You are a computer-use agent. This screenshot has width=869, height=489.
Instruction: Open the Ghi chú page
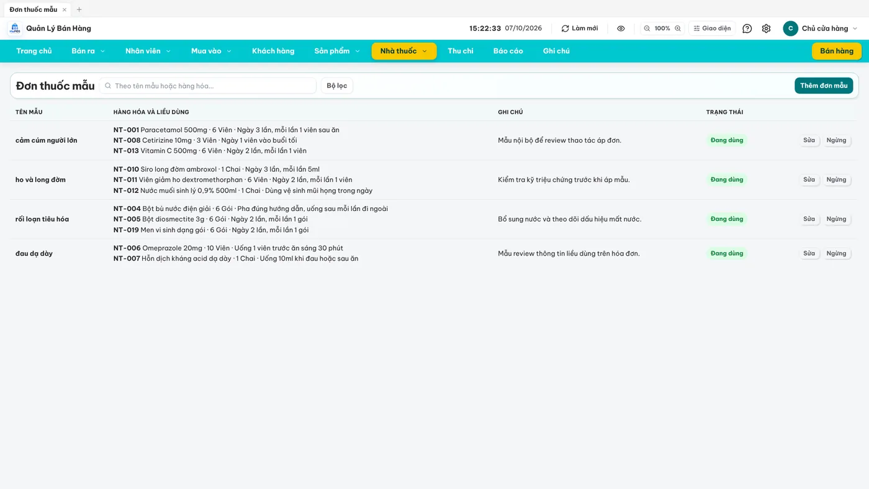click(x=556, y=51)
